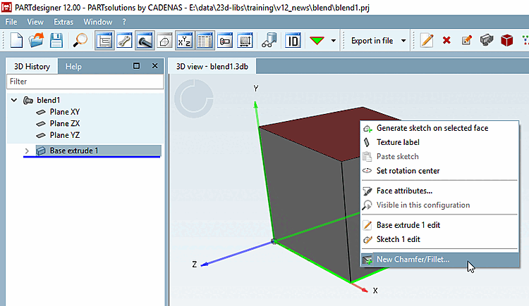The width and height of the screenshot is (529, 306).
Task: Open a project with the folder icon
Action: pos(36,41)
